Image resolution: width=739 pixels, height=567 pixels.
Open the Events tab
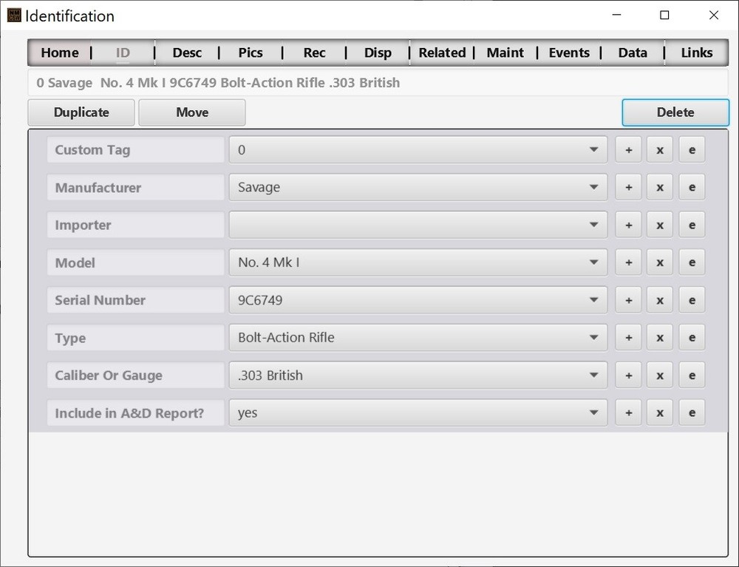tap(569, 52)
